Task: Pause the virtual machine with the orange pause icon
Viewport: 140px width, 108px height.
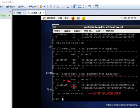Action: point(41,6)
